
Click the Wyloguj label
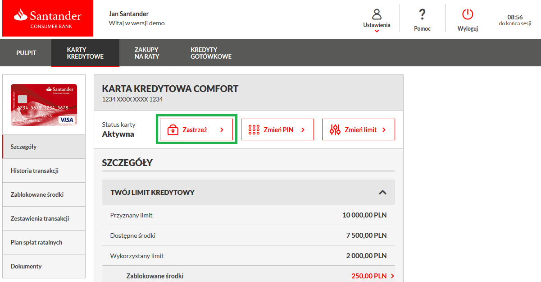tap(468, 28)
